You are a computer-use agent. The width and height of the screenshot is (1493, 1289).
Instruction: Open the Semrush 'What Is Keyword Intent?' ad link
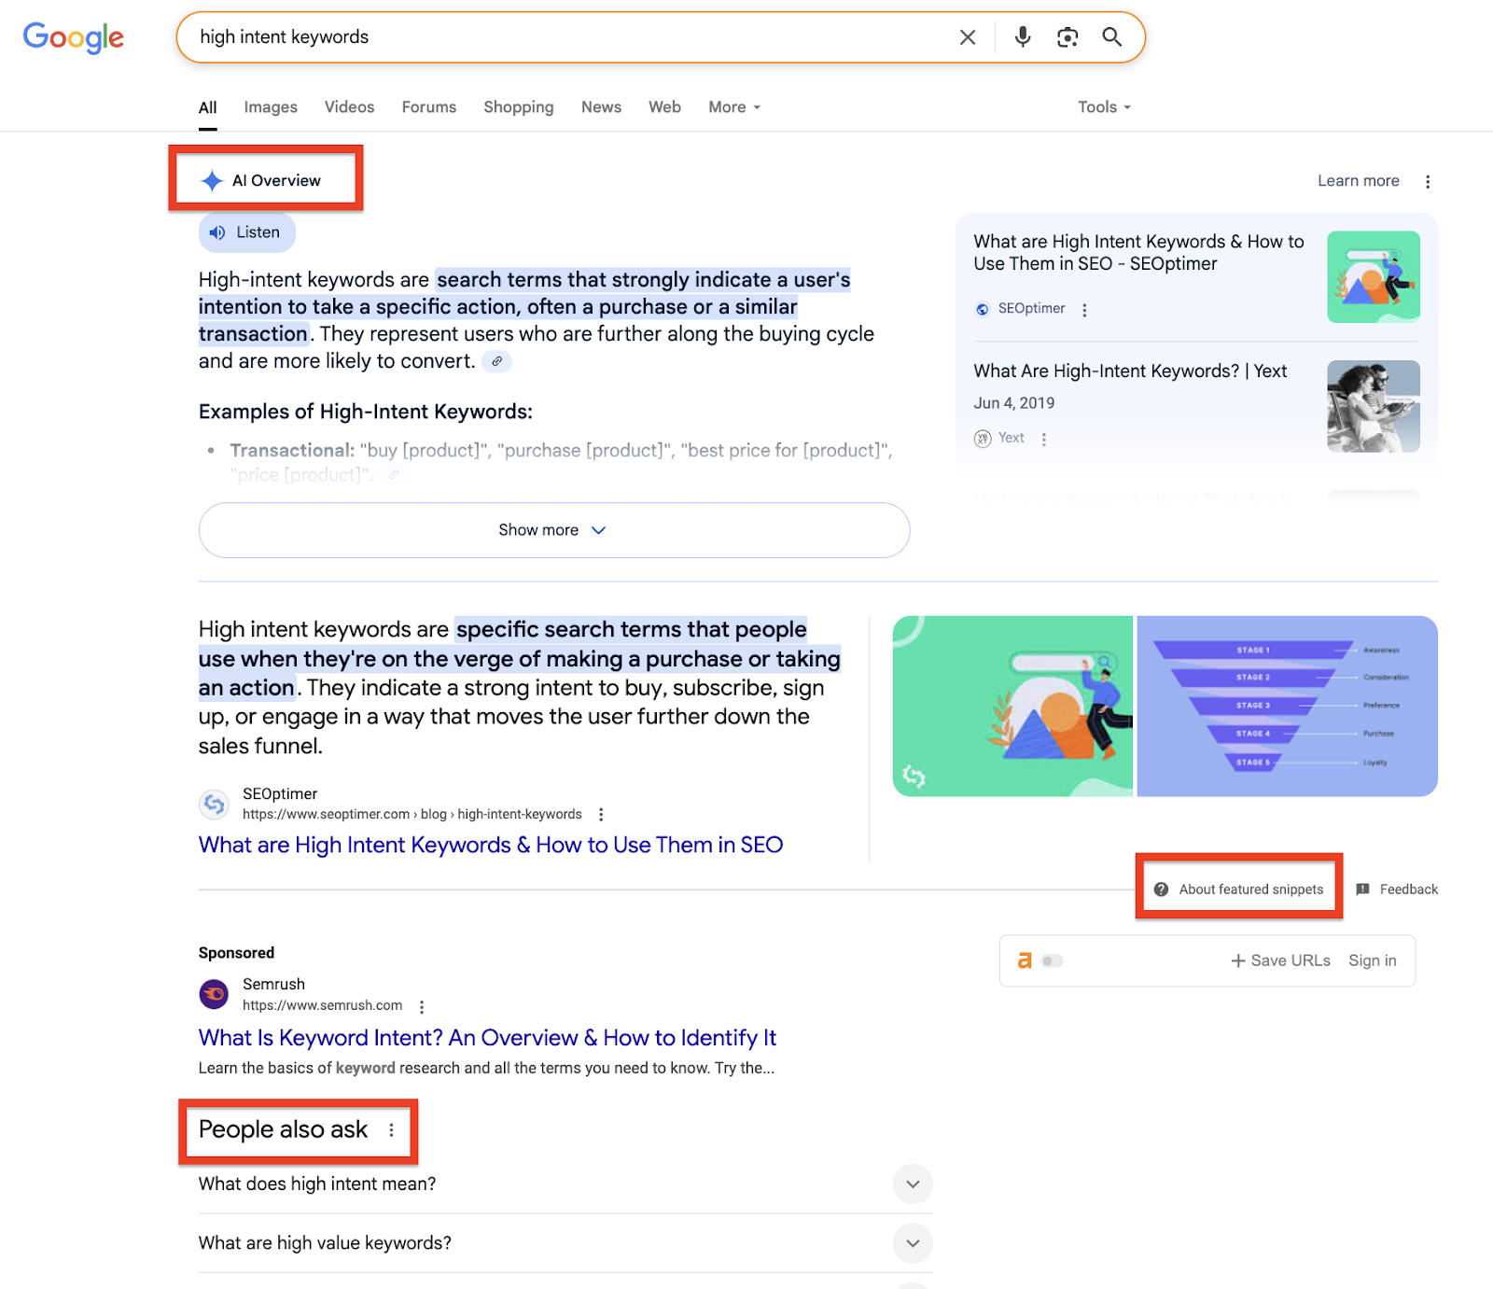(487, 1038)
